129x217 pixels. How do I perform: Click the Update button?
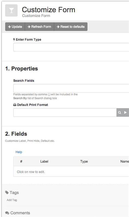15,27
